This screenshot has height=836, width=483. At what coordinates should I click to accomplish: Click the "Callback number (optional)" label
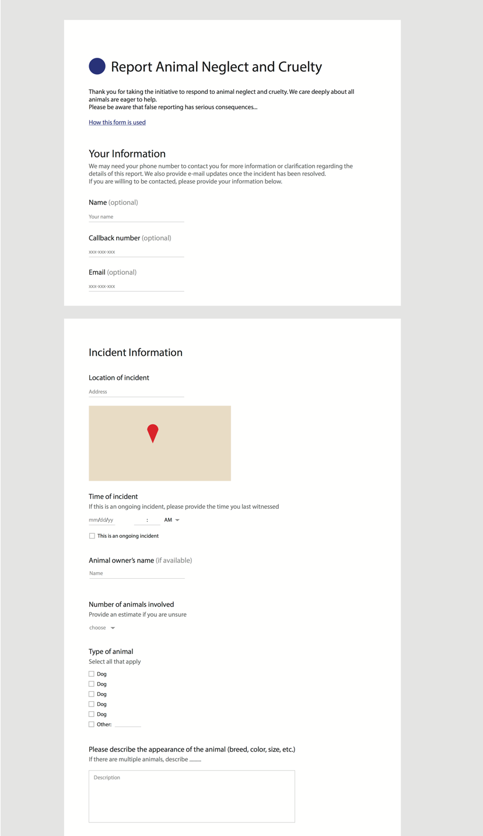[x=130, y=238]
